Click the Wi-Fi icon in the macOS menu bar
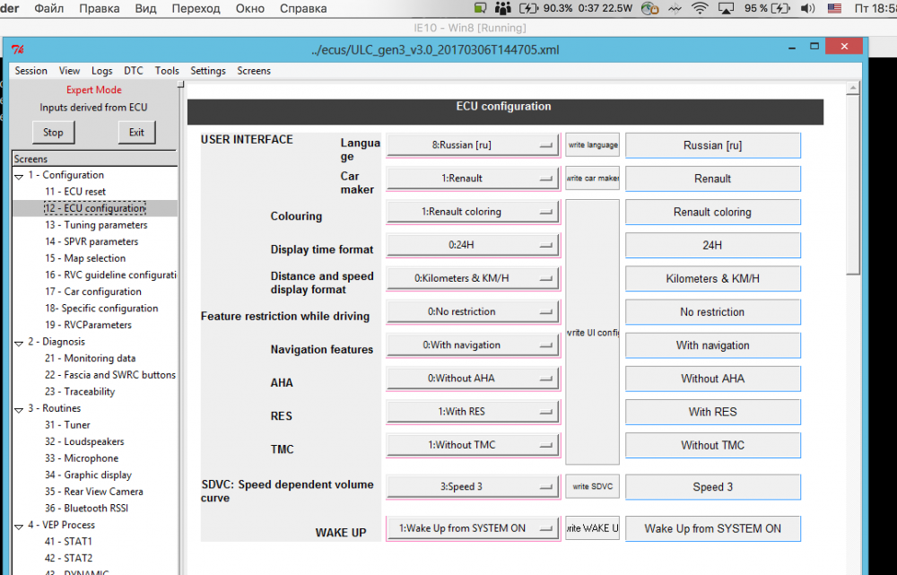 tap(700, 9)
